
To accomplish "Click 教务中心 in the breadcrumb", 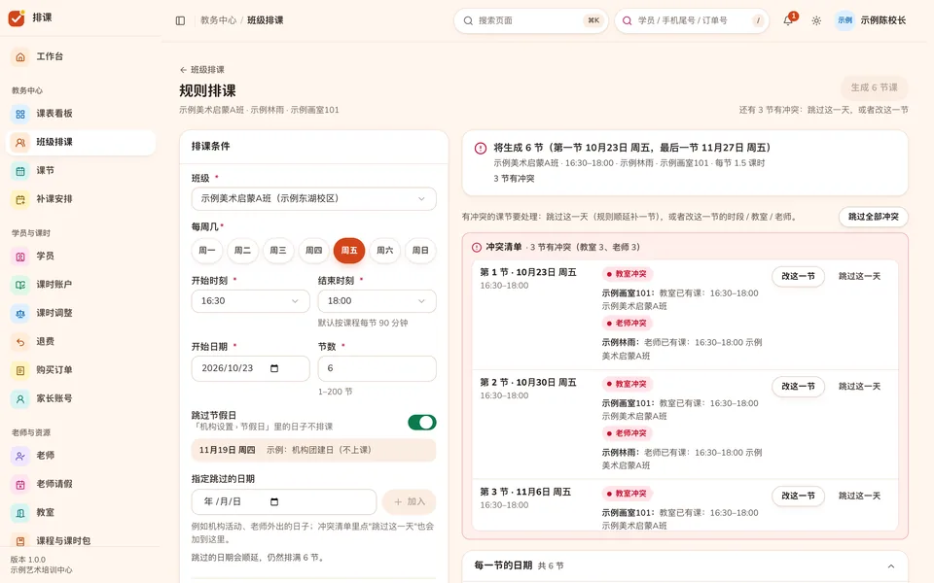I will [218, 20].
